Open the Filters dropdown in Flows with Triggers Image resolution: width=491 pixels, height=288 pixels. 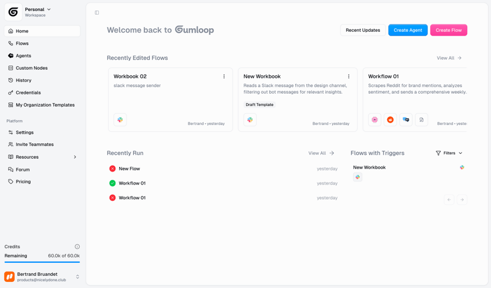[449, 153]
